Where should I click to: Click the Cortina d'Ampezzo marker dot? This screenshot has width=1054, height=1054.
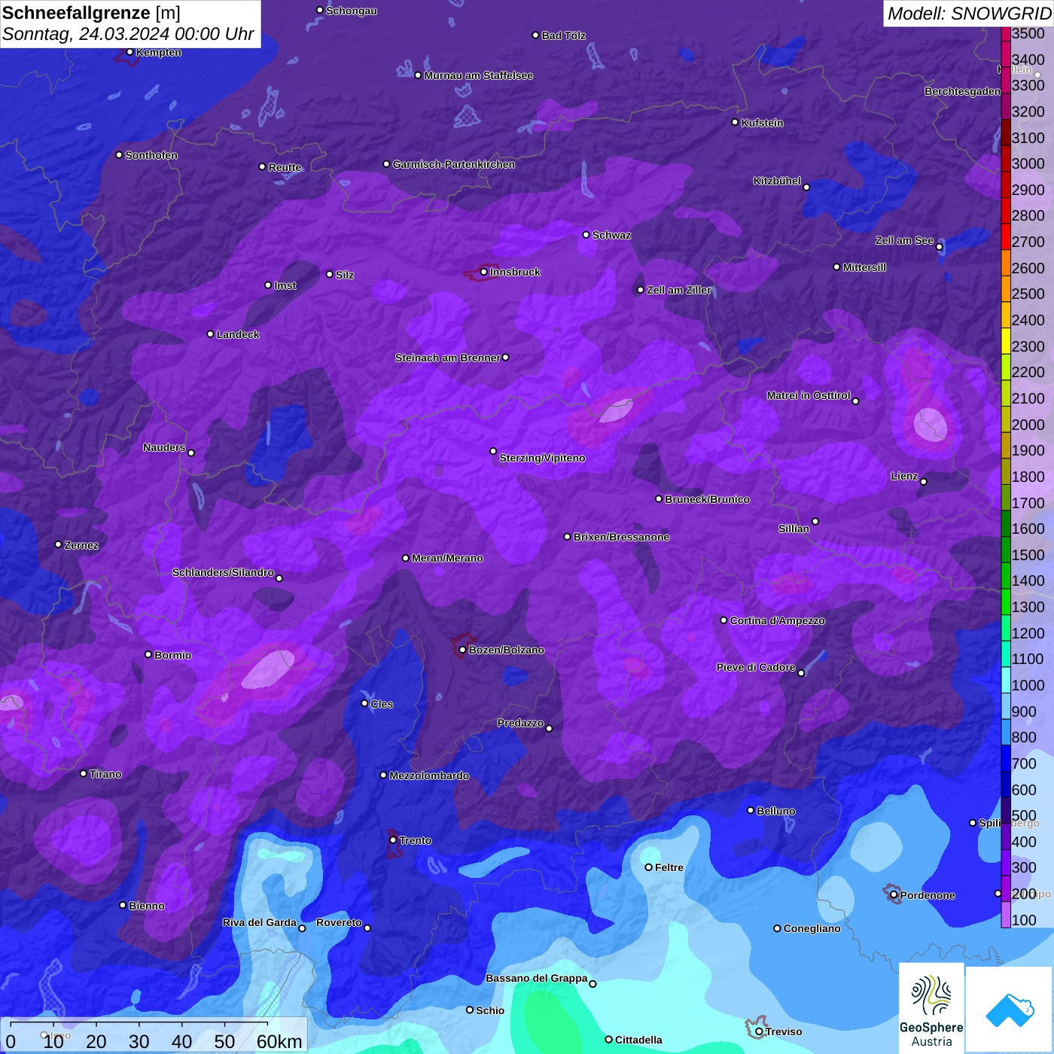point(723,620)
